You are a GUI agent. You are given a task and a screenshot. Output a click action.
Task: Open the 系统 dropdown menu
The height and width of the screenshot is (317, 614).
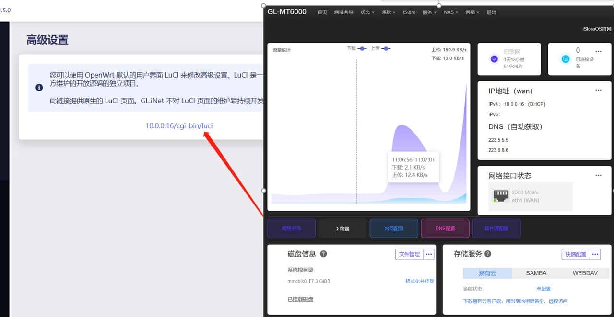point(388,12)
